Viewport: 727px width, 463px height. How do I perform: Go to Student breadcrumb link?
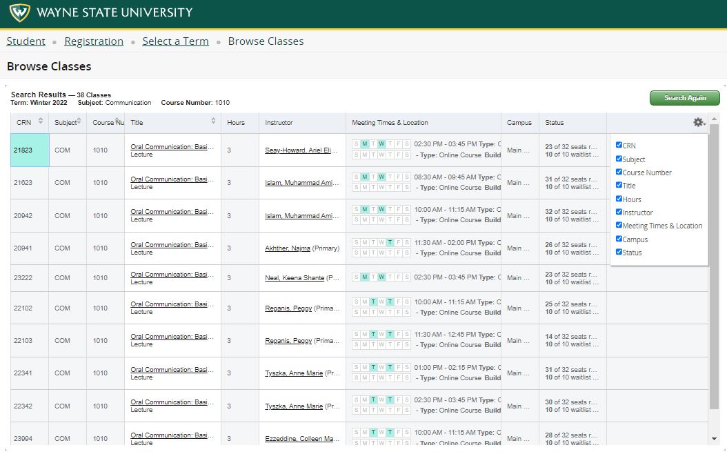(26, 41)
